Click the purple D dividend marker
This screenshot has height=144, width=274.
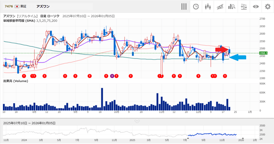pyautogui.click(x=112, y=76)
